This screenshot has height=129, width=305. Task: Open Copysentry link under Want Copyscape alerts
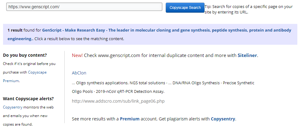13,107
